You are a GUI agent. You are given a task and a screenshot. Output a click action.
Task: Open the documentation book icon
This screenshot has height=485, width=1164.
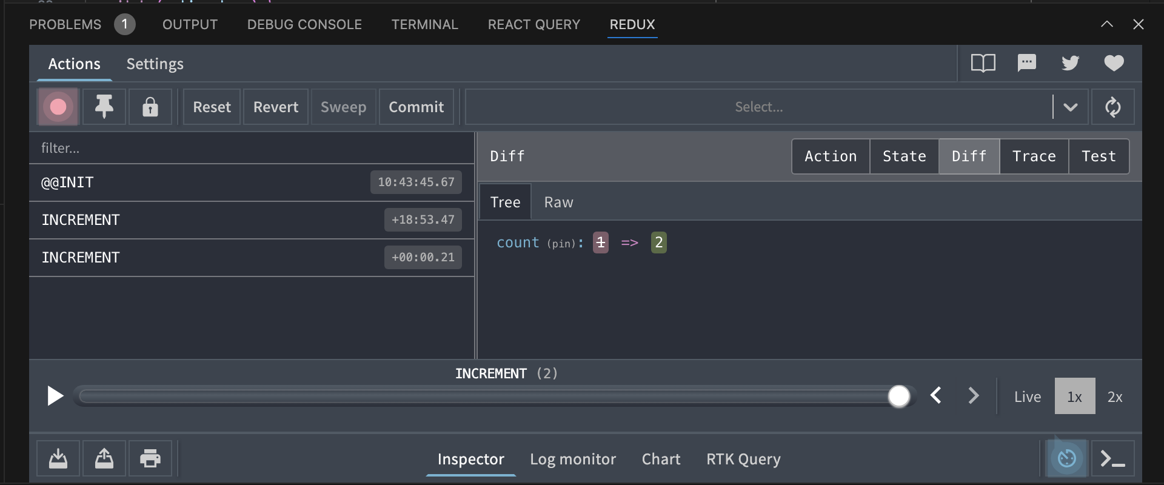(x=983, y=63)
